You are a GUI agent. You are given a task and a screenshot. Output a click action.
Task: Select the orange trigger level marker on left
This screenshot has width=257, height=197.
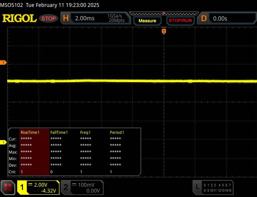pos(3,63)
